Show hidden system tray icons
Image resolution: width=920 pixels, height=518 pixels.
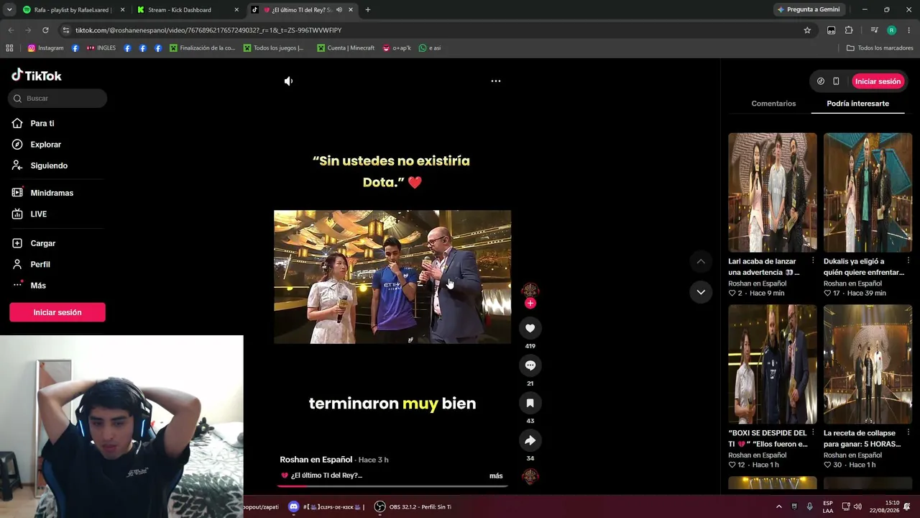[778, 506]
